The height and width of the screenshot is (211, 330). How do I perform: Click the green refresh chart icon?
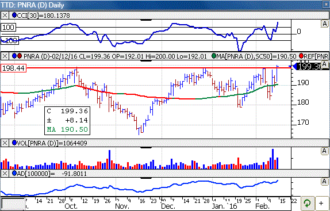pos(308,203)
